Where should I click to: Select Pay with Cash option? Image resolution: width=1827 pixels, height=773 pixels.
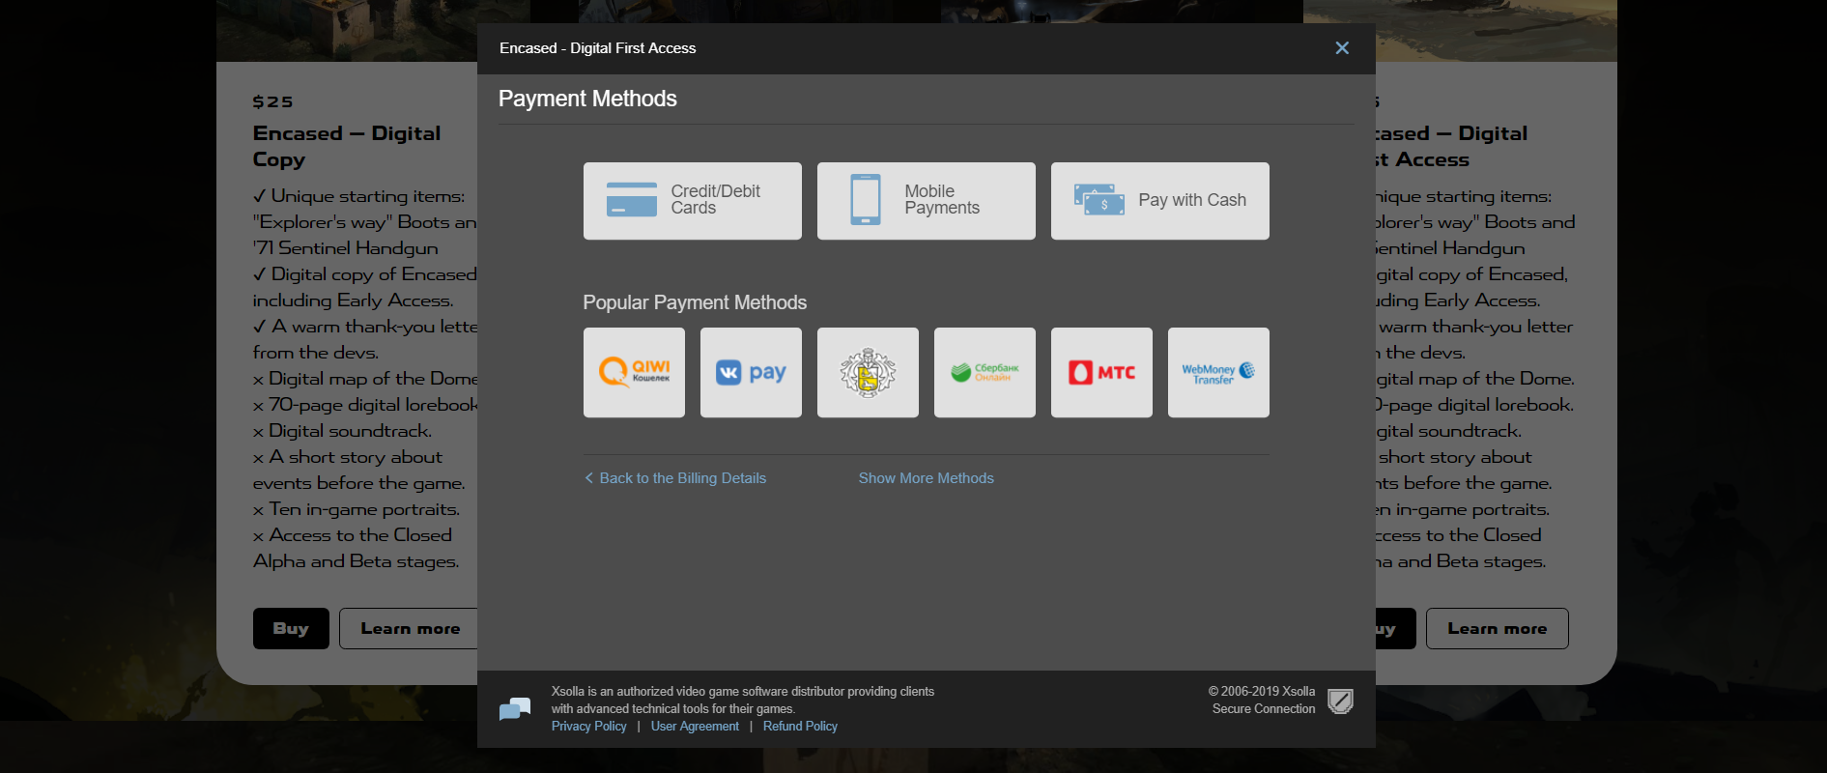(x=1159, y=201)
